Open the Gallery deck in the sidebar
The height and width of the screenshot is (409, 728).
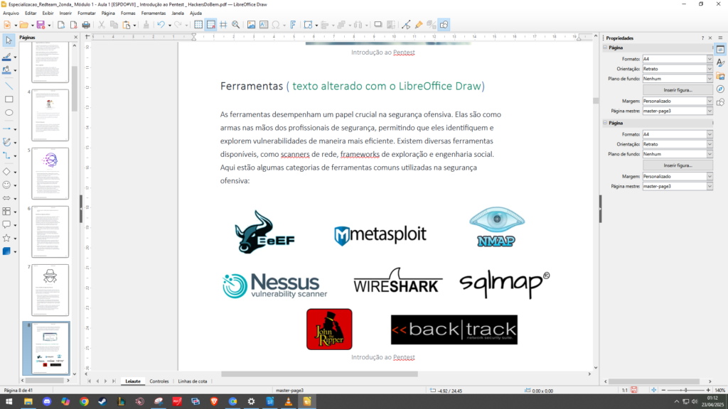coord(720,76)
